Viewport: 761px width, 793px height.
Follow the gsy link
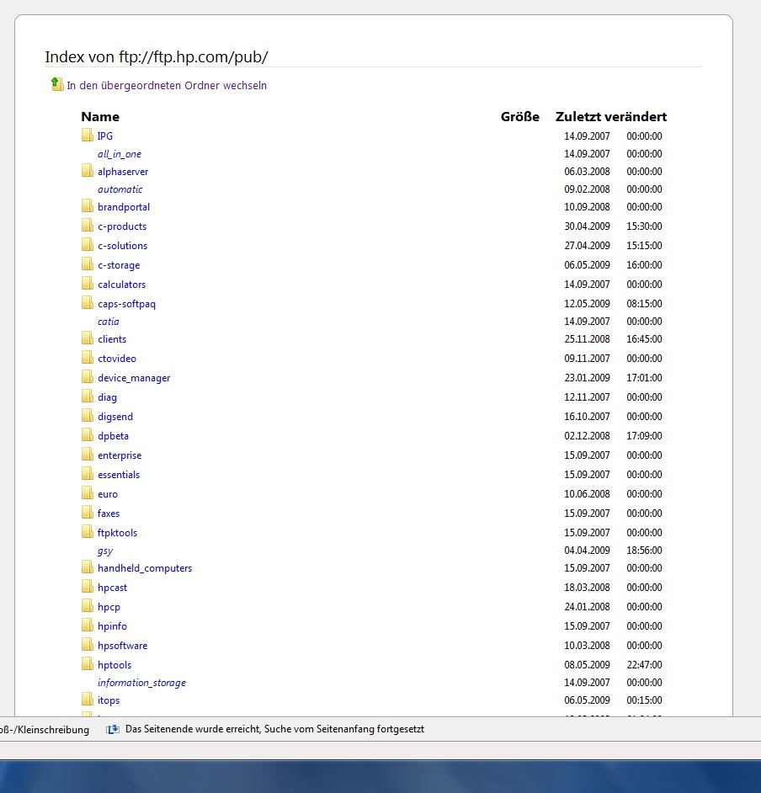point(105,551)
